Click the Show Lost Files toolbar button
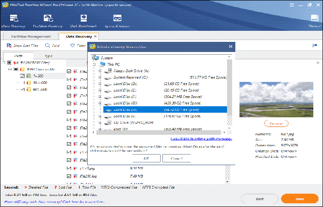Image resolution: width=323 pixels, height=207 pixels. pyautogui.click(x=22, y=46)
